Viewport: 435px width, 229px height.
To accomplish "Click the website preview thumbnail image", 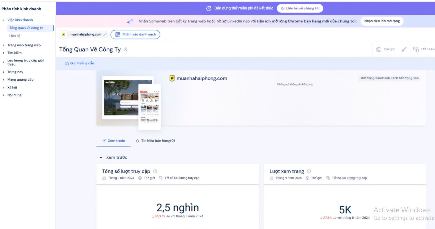I will coord(128,98).
